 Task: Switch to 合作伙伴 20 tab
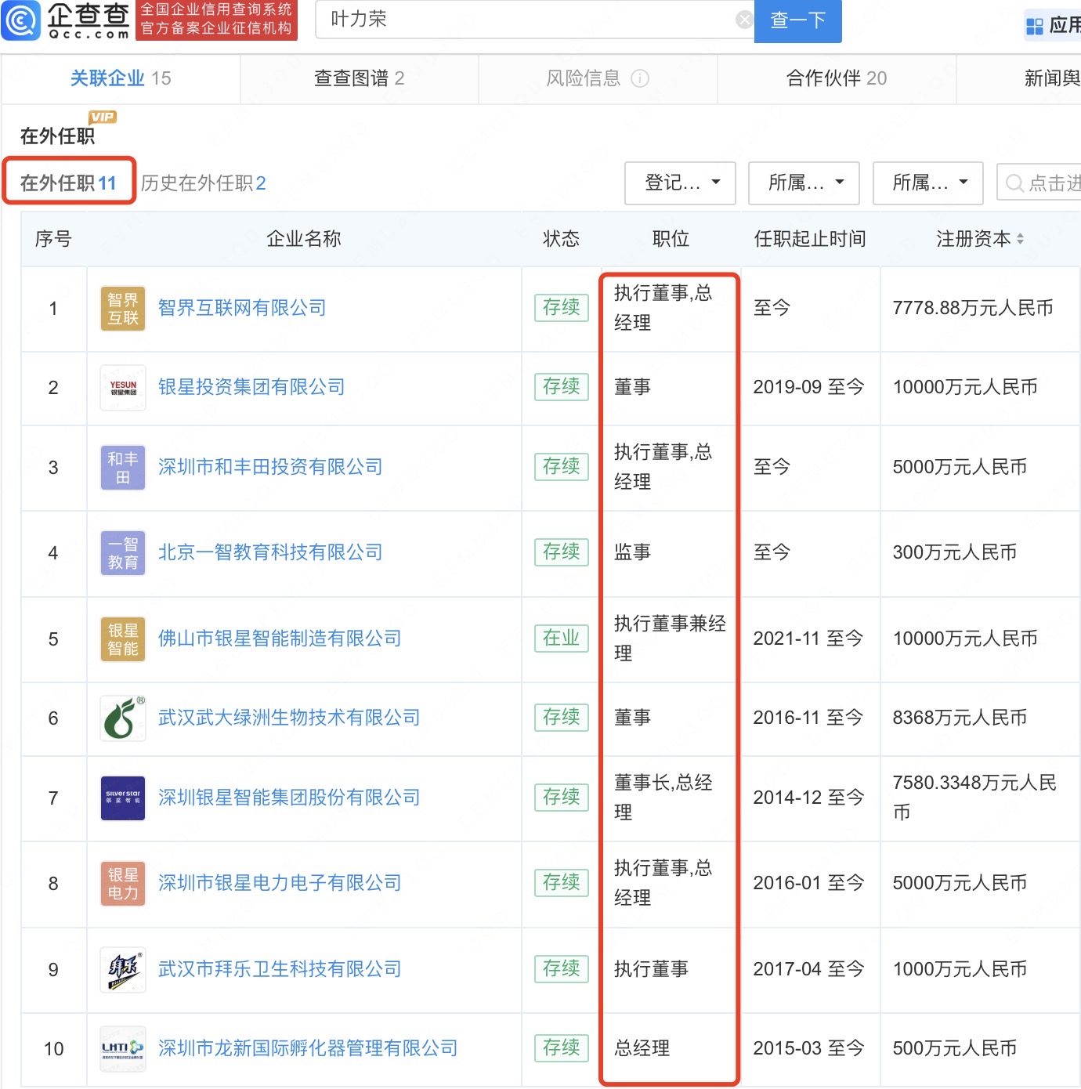click(837, 78)
